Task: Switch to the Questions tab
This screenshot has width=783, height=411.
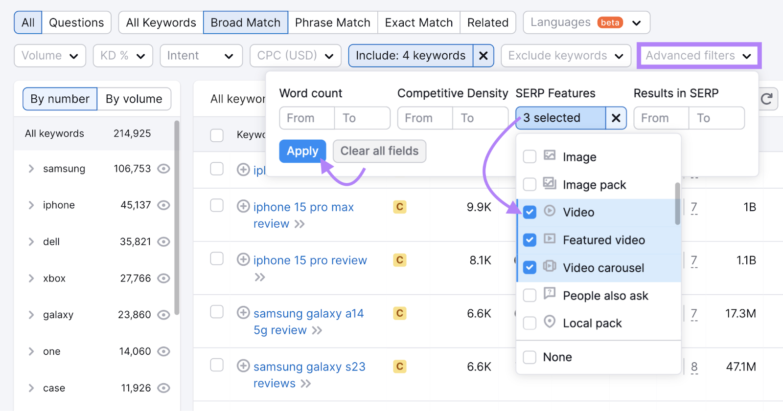Action: (x=76, y=22)
